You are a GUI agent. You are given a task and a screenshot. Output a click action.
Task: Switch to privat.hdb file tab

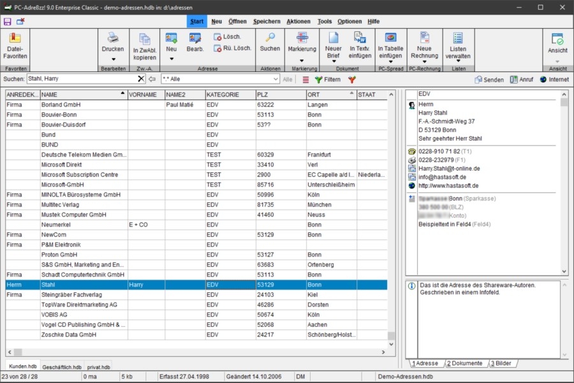pyautogui.click(x=98, y=367)
